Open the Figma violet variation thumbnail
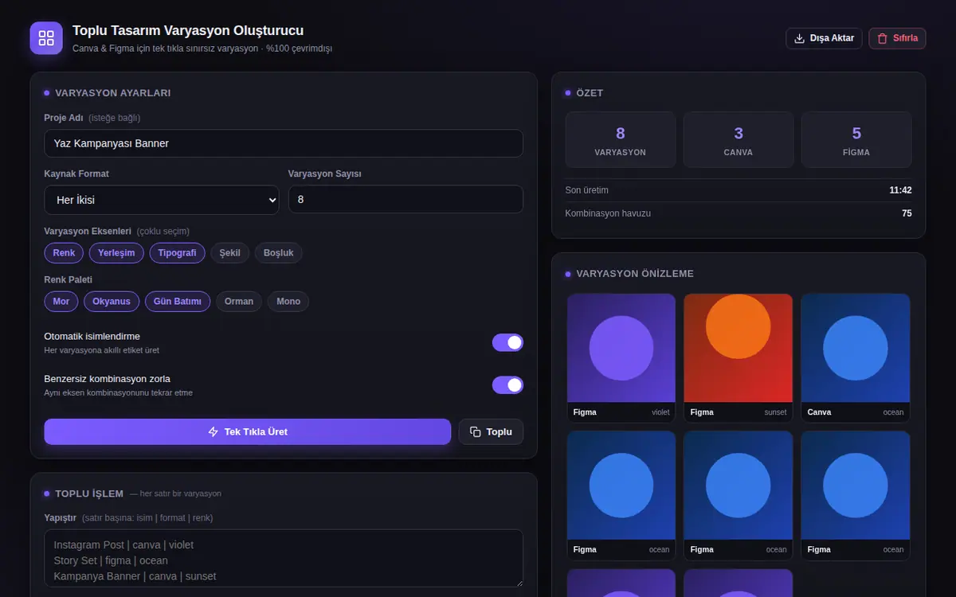Image resolution: width=956 pixels, height=597 pixels. click(621, 357)
